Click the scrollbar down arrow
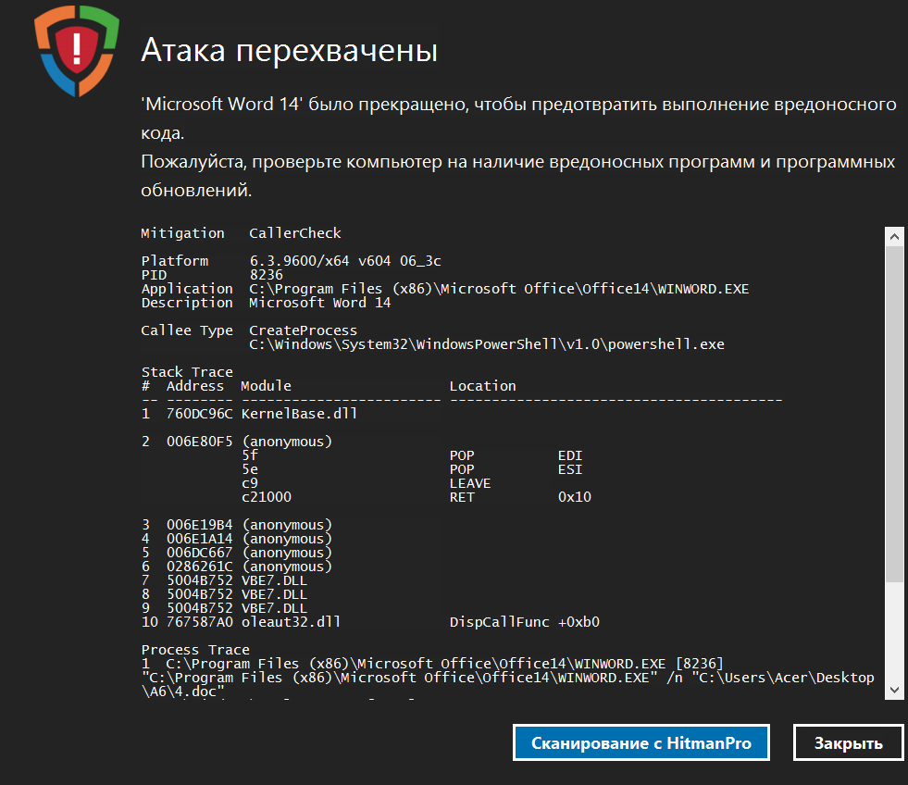Screen dimensions: 908x785 coord(894,690)
